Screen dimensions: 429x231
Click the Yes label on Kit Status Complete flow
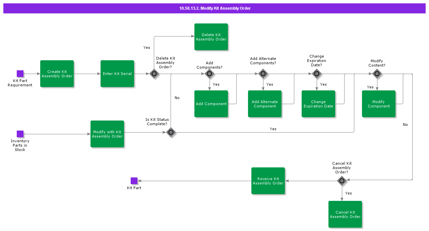pyautogui.click(x=273, y=129)
